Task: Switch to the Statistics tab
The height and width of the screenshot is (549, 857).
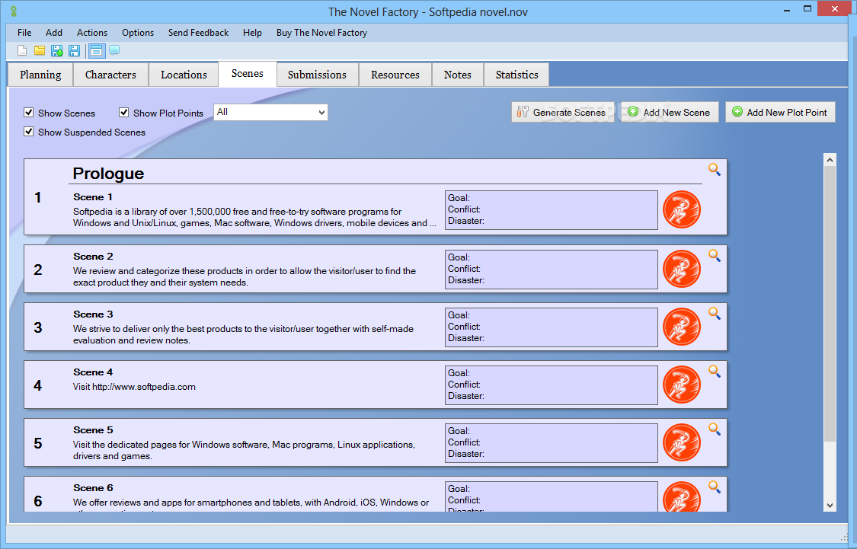Action: tap(516, 75)
